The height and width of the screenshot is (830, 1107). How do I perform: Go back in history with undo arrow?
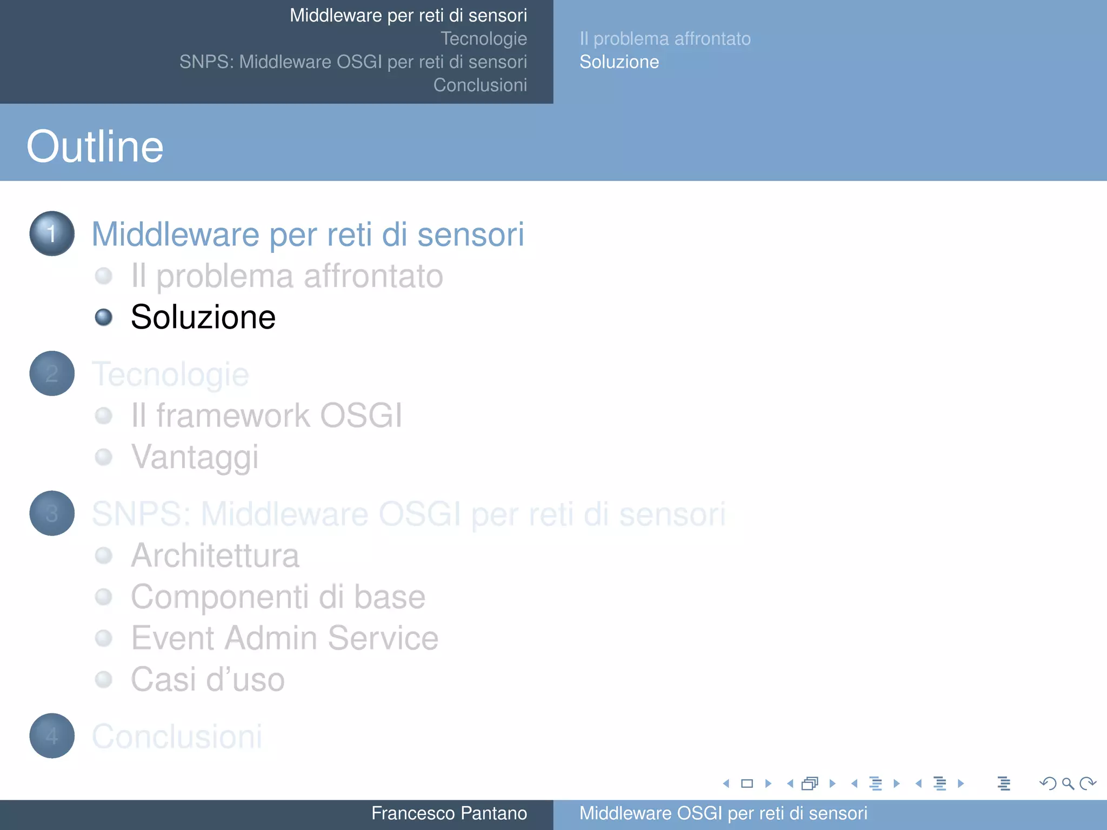click(1048, 784)
